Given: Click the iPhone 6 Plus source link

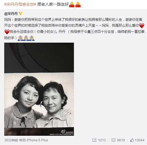Looking at the screenshot, I should [x=37, y=140].
